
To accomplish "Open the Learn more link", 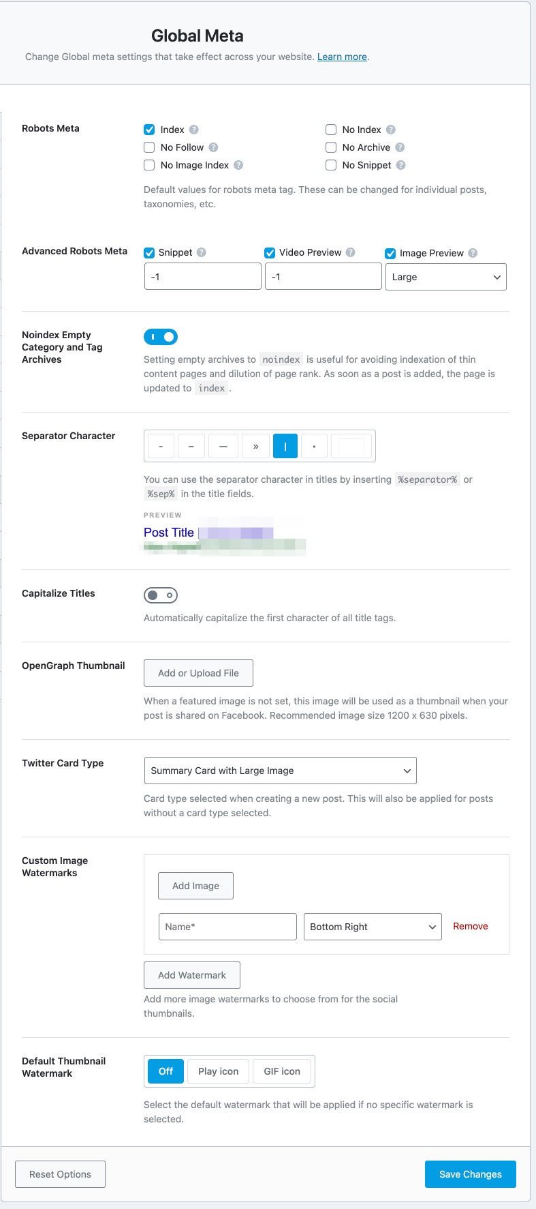I will point(342,57).
